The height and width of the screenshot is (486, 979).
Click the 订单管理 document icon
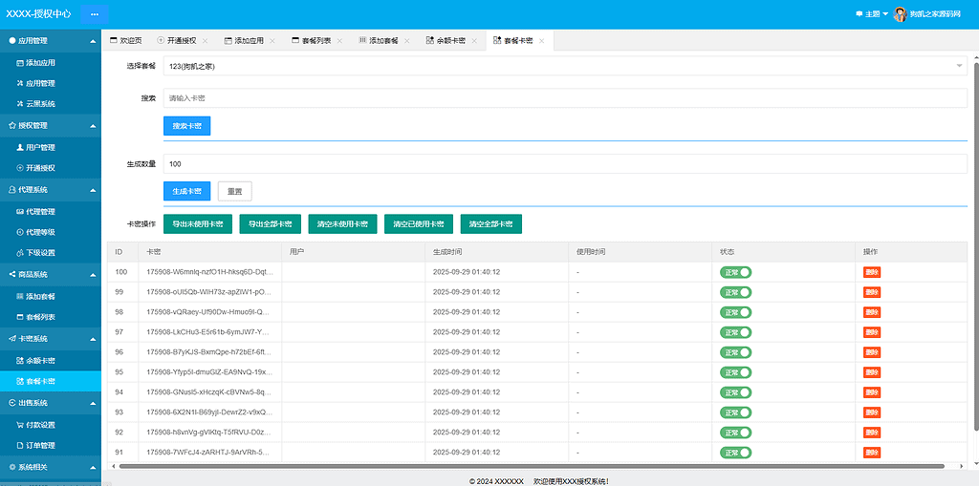tap(20, 446)
